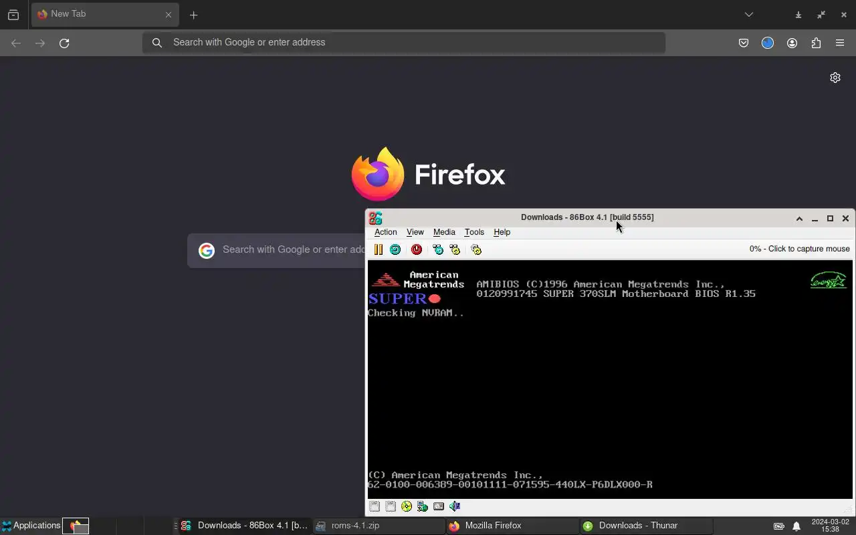Select the New Tab tab in Firefox
856x535 pixels.
click(x=105, y=14)
